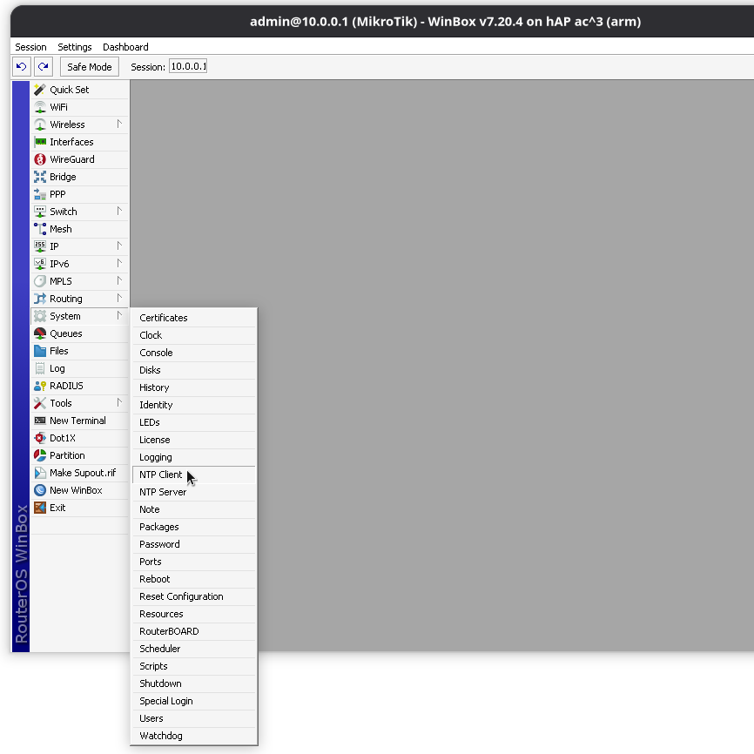Click the redo arrow toolbar icon
Screen dimensions: 754x754
43,67
